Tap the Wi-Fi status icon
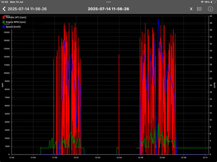This screenshot has height=162, width=217. click(202, 2)
